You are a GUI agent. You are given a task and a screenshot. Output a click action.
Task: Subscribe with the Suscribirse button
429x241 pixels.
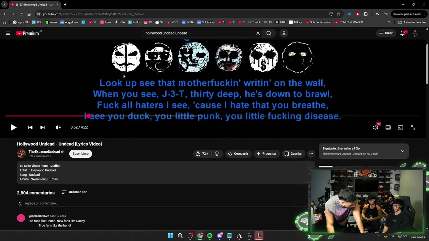(80, 154)
